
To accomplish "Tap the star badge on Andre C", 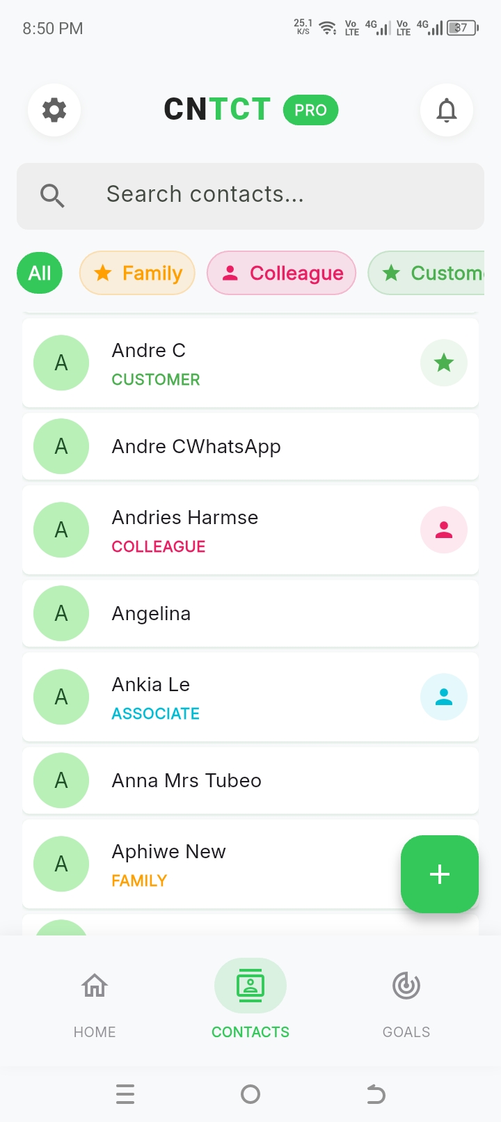I will coord(444,363).
